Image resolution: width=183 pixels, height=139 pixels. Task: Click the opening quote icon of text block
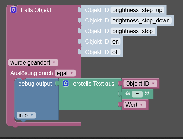pyautogui.click(x=128, y=93)
